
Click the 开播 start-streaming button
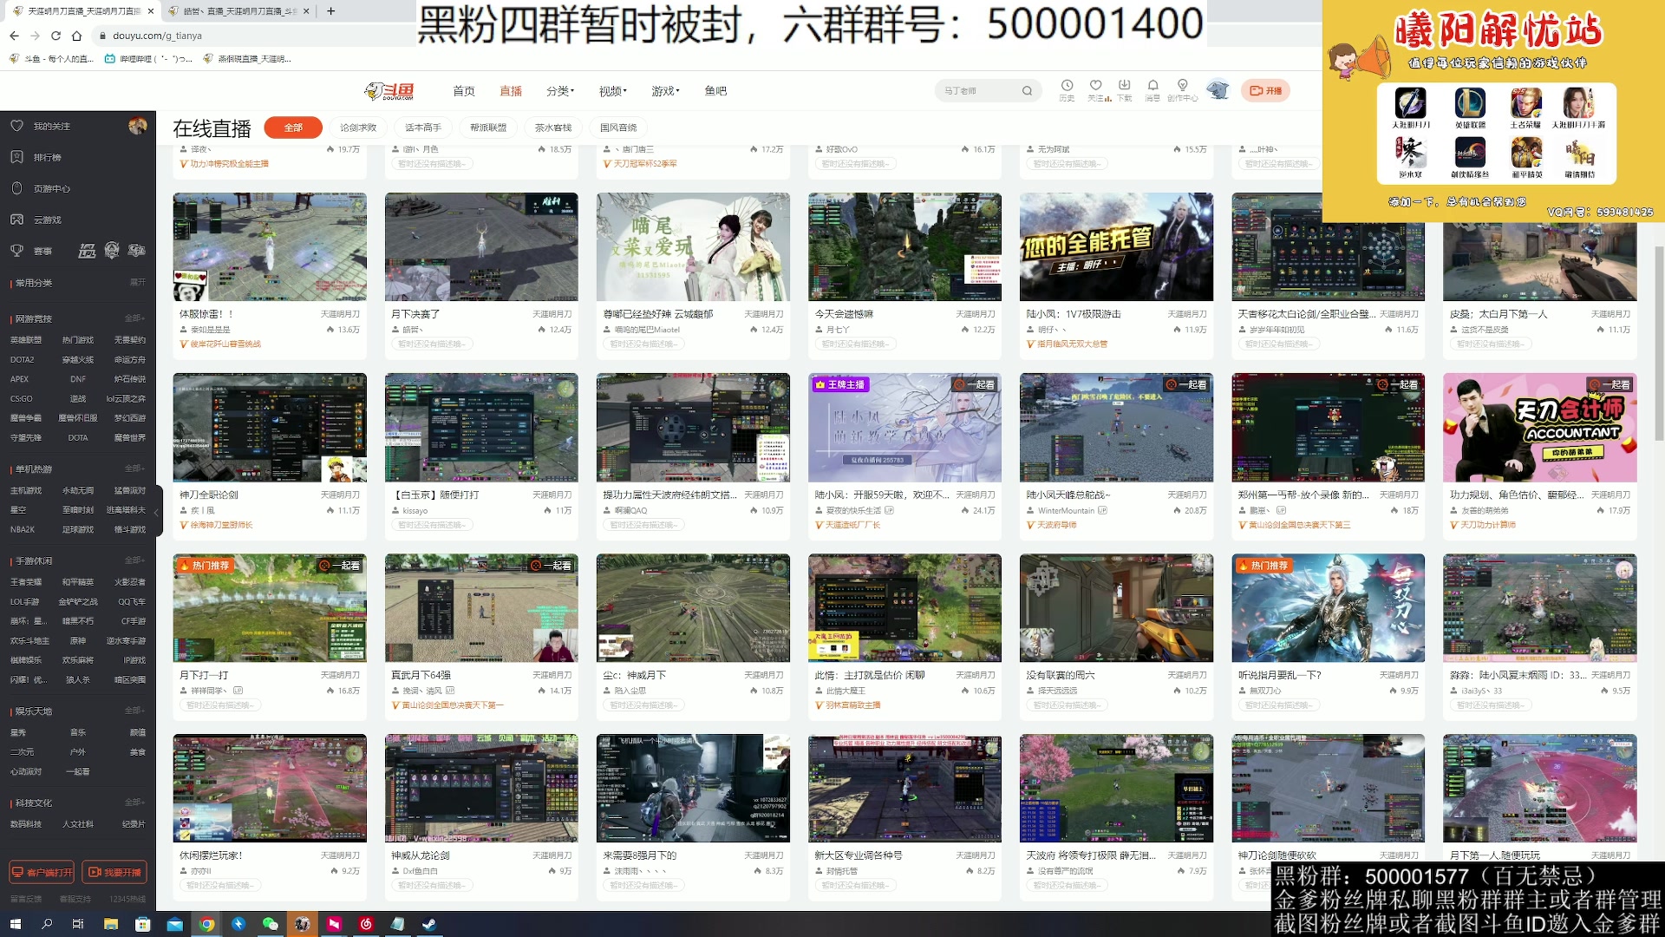(x=1265, y=90)
